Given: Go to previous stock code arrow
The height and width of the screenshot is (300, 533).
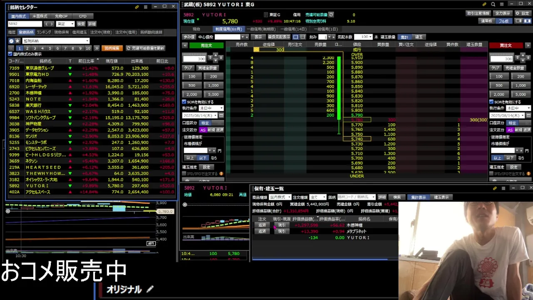Looking at the screenshot, I should tap(46, 24).
